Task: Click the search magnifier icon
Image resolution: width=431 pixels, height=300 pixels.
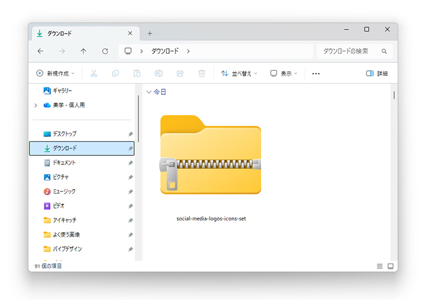Action: [x=384, y=51]
